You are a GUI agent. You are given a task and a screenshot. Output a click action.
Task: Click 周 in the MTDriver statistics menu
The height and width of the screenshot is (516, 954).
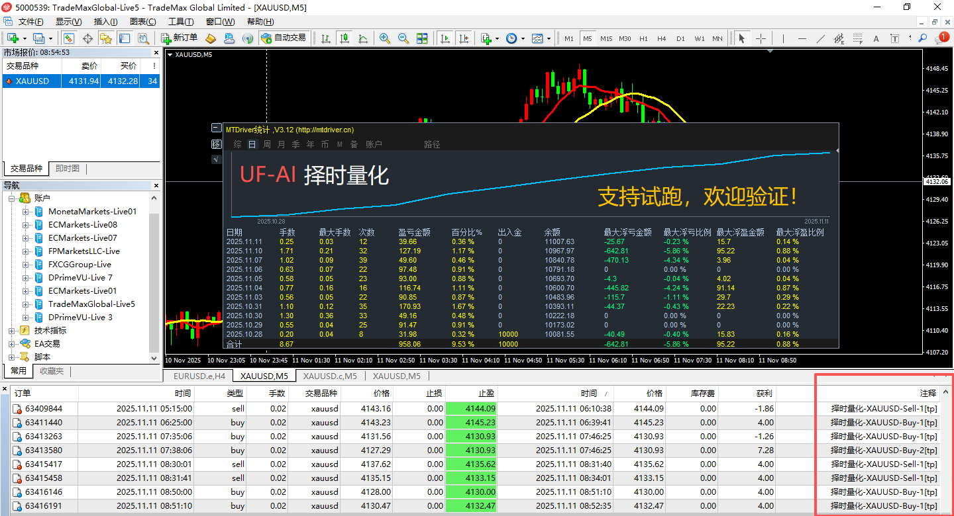click(x=266, y=144)
